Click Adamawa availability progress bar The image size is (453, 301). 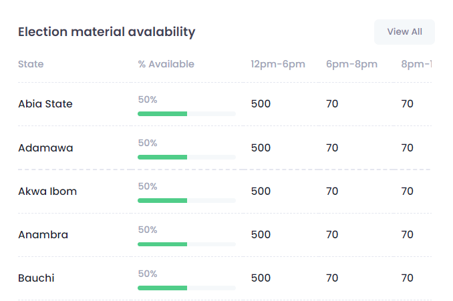click(186, 158)
